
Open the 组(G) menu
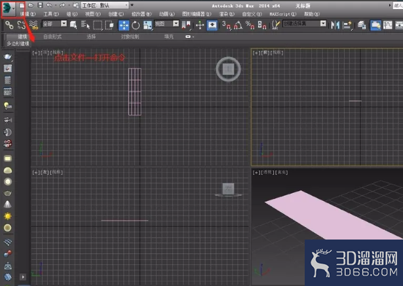(71, 14)
